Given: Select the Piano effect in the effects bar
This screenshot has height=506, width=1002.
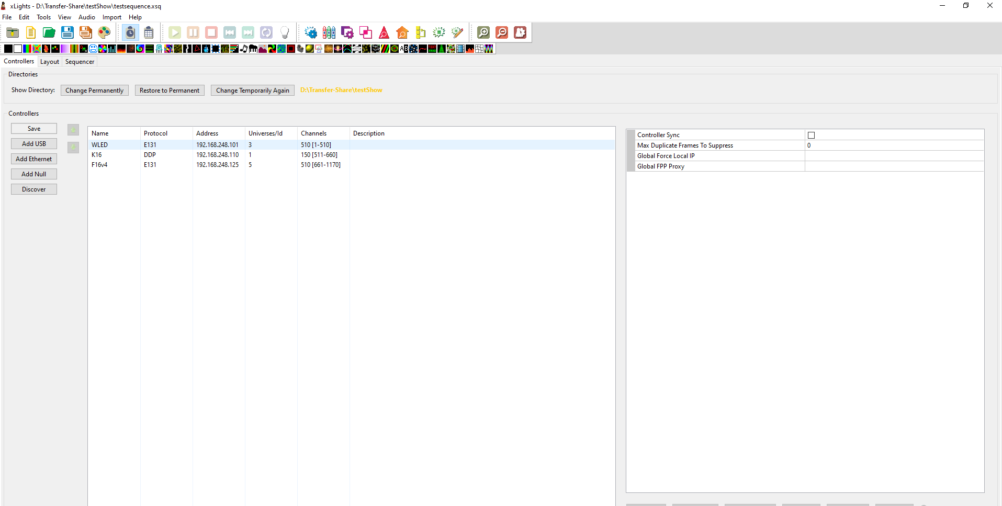Looking at the screenshot, I should coord(253,49).
